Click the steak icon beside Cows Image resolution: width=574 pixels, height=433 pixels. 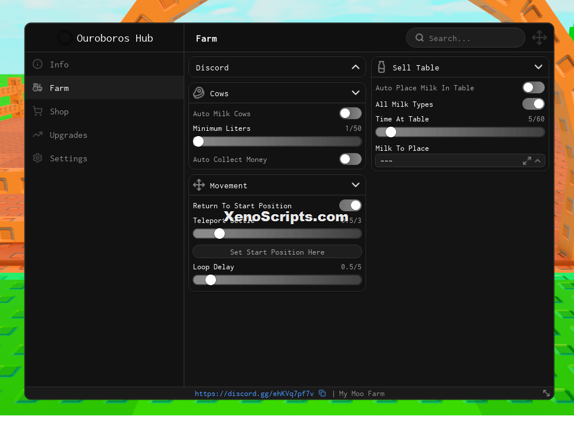pyautogui.click(x=199, y=93)
